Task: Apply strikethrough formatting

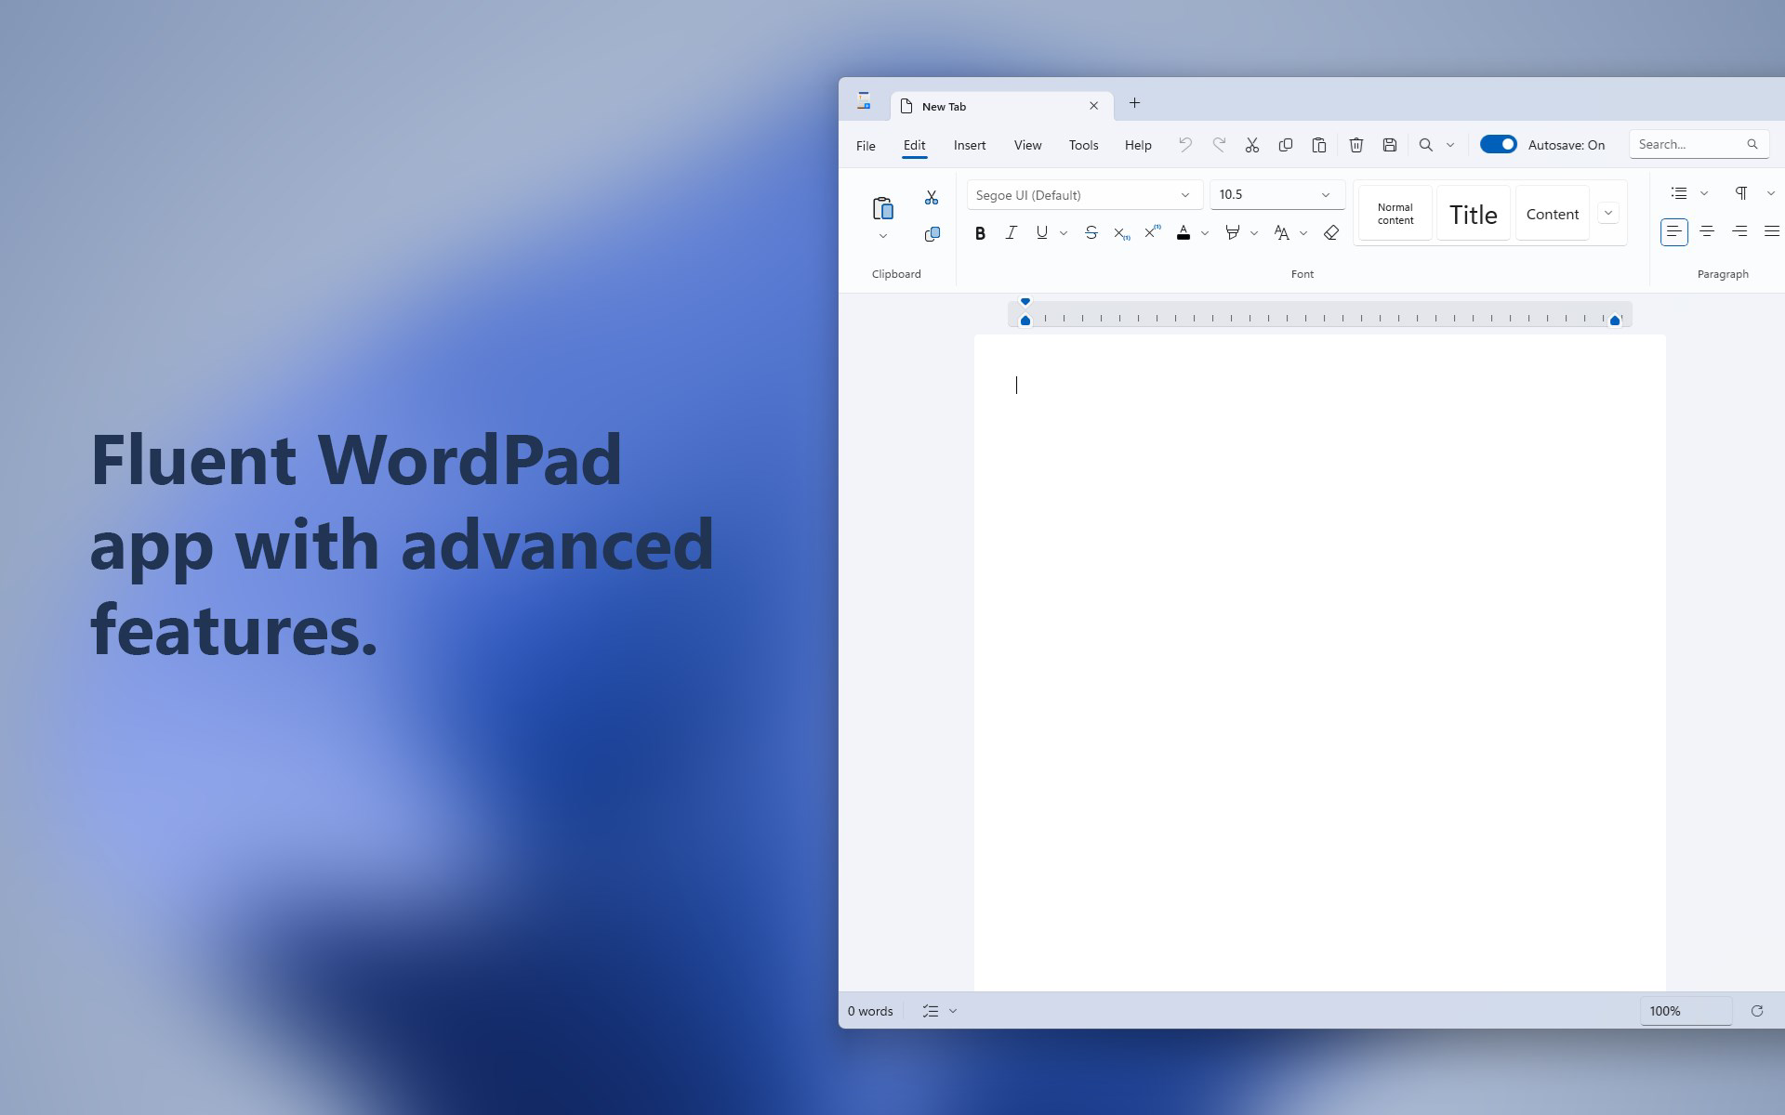Action: tap(1091, 233)
